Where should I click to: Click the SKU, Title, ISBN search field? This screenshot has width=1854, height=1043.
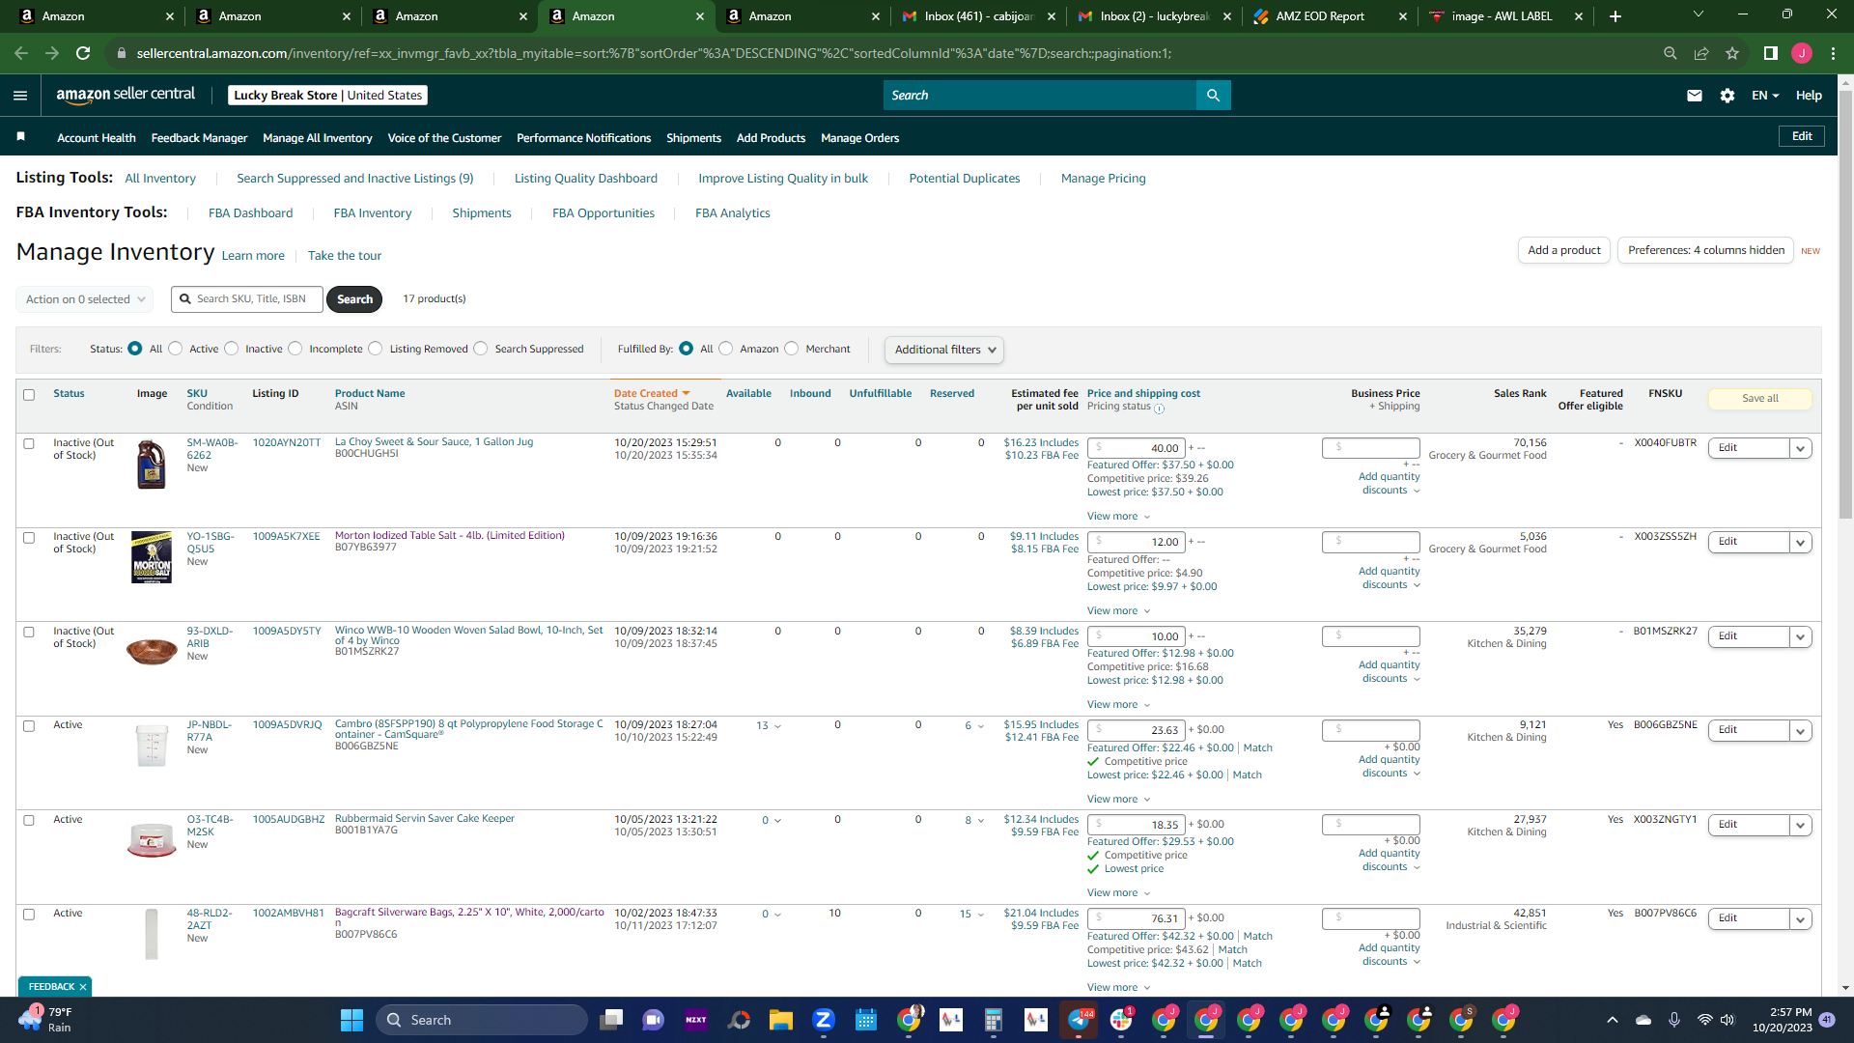(247, 299)
